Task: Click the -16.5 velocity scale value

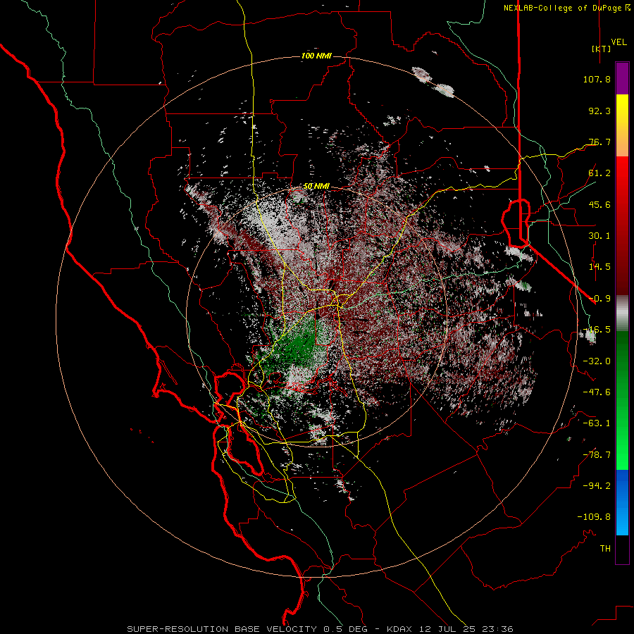Action: click(x=597, y=330)
